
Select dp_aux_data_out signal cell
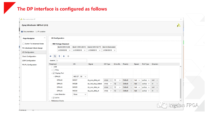point(94,80)
